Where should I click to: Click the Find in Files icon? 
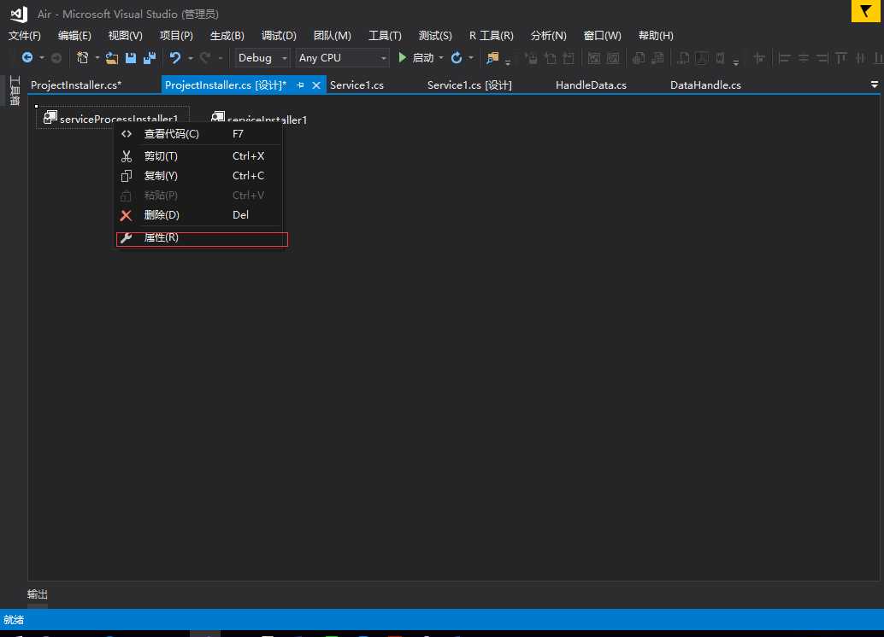[x=492, y=57]
